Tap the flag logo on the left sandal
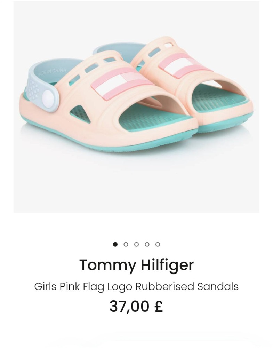Viewport: 273px width, 348px height. pos(122,84)
